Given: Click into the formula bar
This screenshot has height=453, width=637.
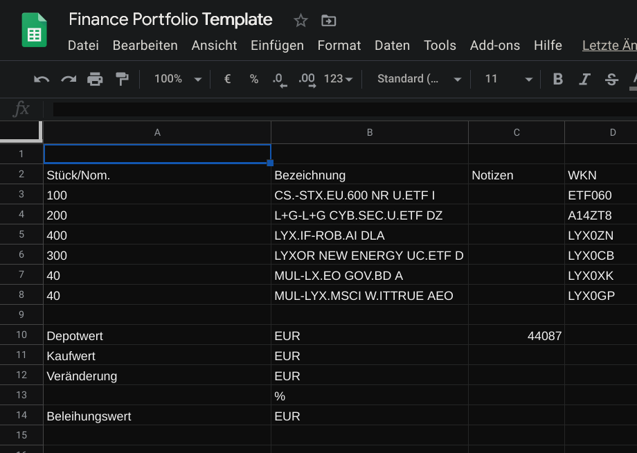Looking at the screenshot, I should (x=345, y=109).
